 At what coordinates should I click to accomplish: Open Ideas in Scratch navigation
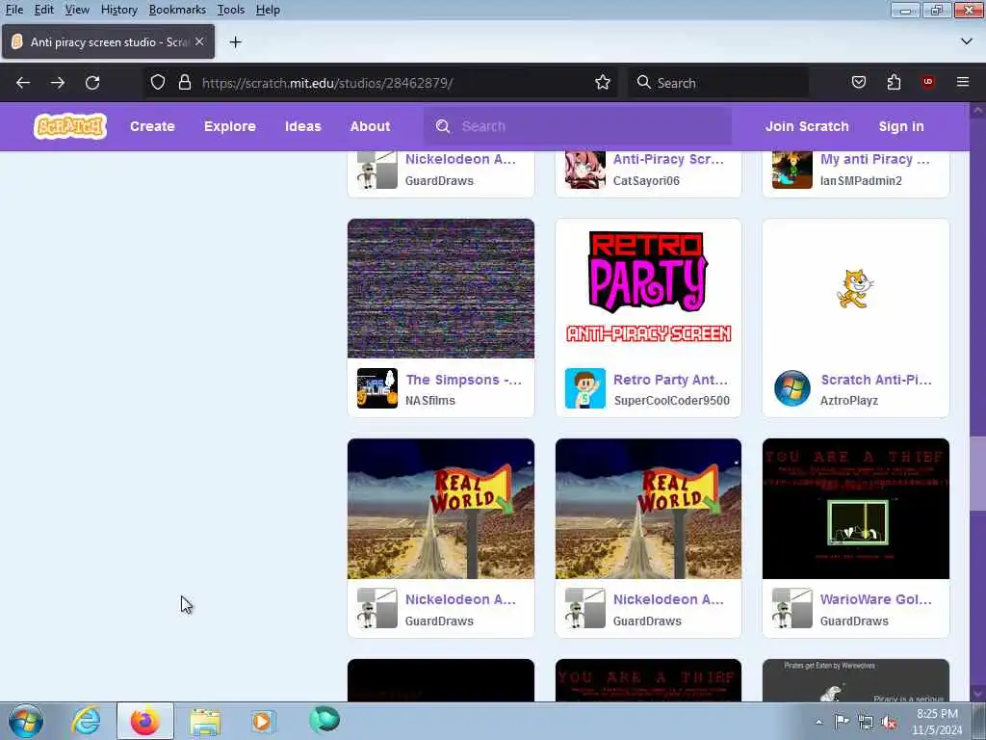(303, 126)
